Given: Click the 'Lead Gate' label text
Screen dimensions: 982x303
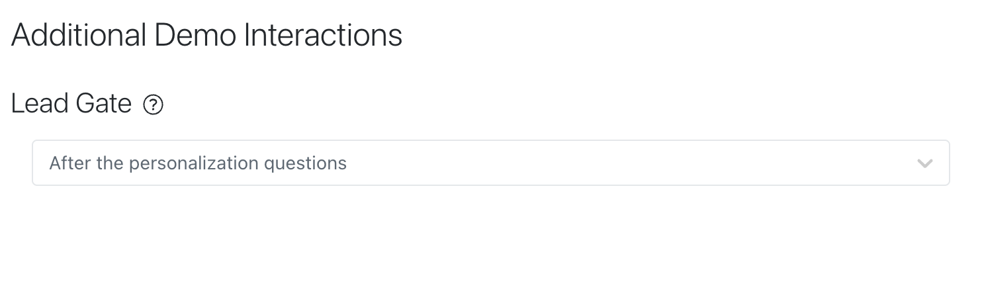Looking at the screenshot, I should point(71,104).
